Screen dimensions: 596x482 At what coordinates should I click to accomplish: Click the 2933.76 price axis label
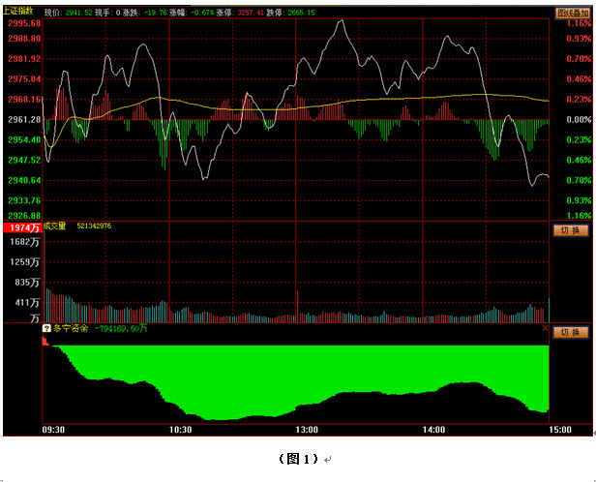click(x=24, y=200)
